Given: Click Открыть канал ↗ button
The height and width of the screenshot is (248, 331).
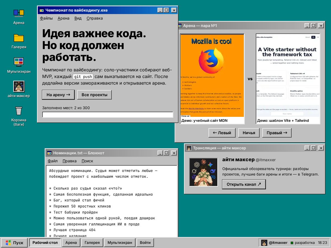Looking at the screenshot, I should click(244, 184).
